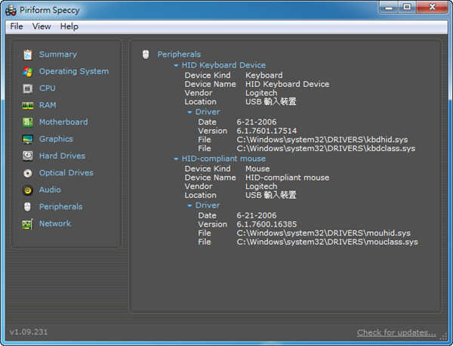Image resolution: width=453 pixels, height=346 pixels.
Task: Select the kbdhid.sys driver file path
Action: pyautogui.click(x=323, y=140)
